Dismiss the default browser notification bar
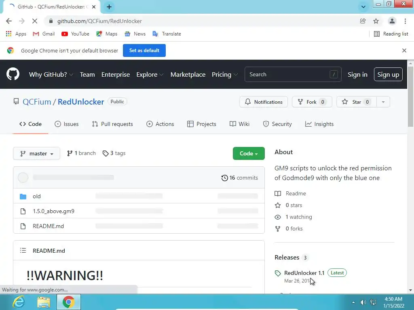The height and width of the screenshot is (310, 414). 404,50
